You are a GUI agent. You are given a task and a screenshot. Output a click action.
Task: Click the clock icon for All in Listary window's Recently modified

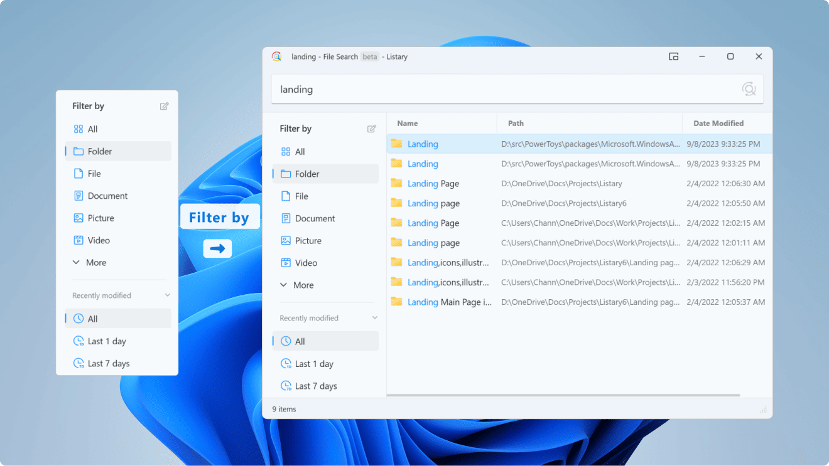click(286, 341)
